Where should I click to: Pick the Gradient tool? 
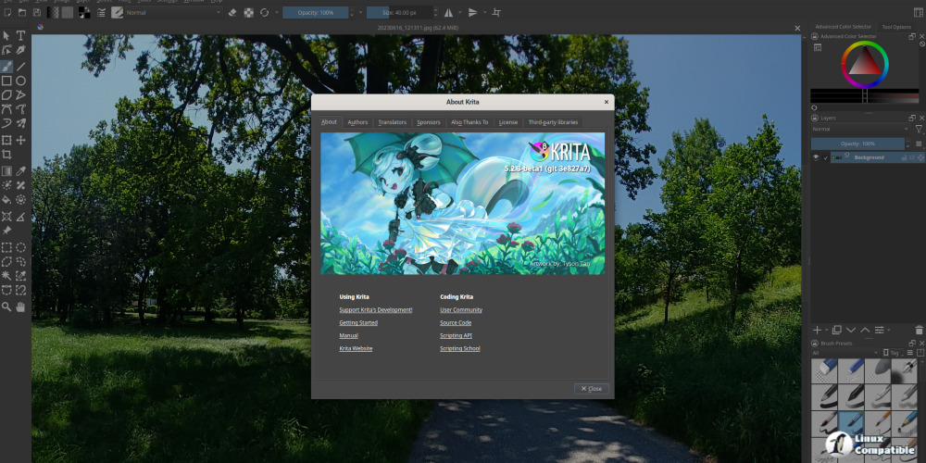(6, 170)
